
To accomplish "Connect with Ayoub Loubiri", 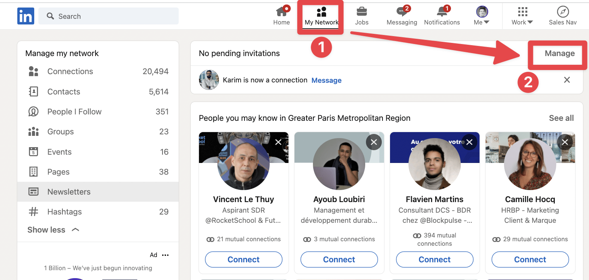I will tap(339, 259).
